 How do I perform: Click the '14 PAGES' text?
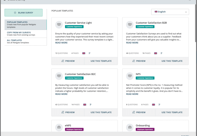(75, 105)
